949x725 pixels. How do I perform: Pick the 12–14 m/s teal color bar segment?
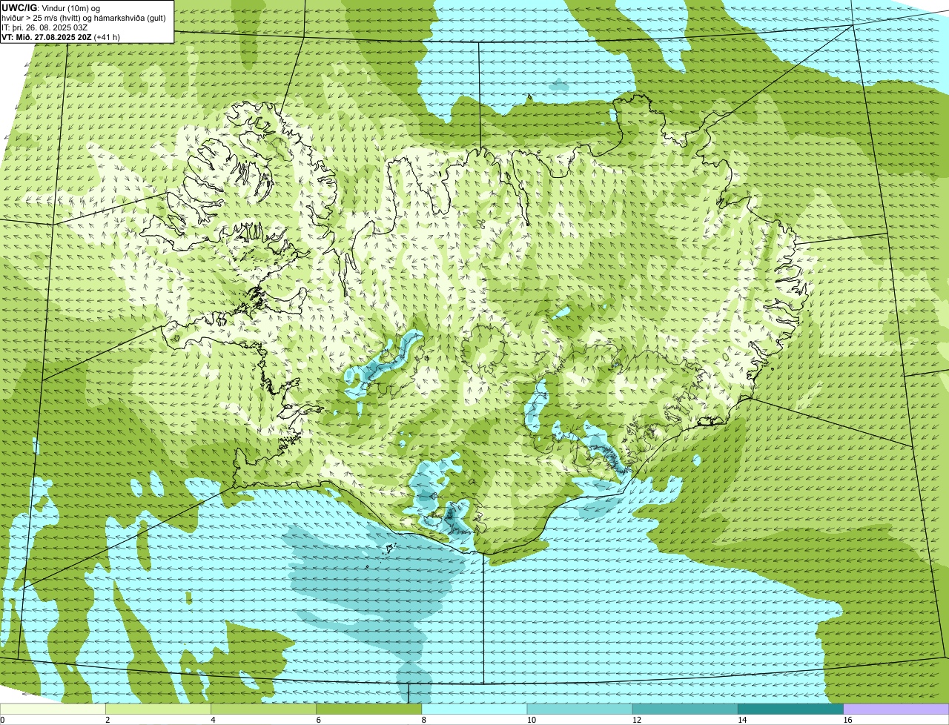pyautogui.click(x=685, y=709)
